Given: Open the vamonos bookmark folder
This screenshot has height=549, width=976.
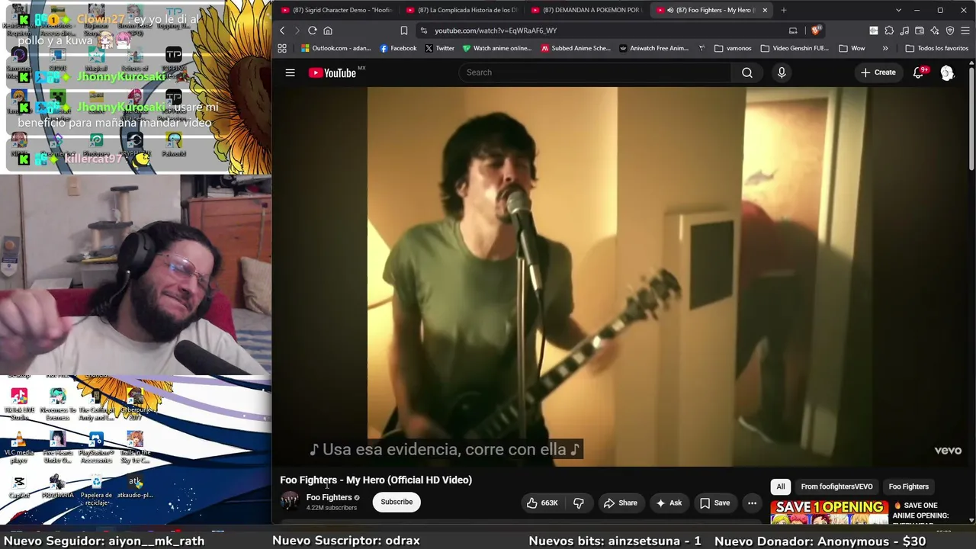Looking at the screenshot, I should point(733,48).
